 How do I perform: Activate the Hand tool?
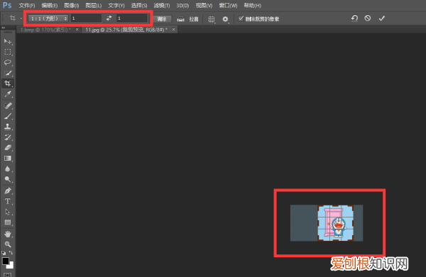(8, 234)
